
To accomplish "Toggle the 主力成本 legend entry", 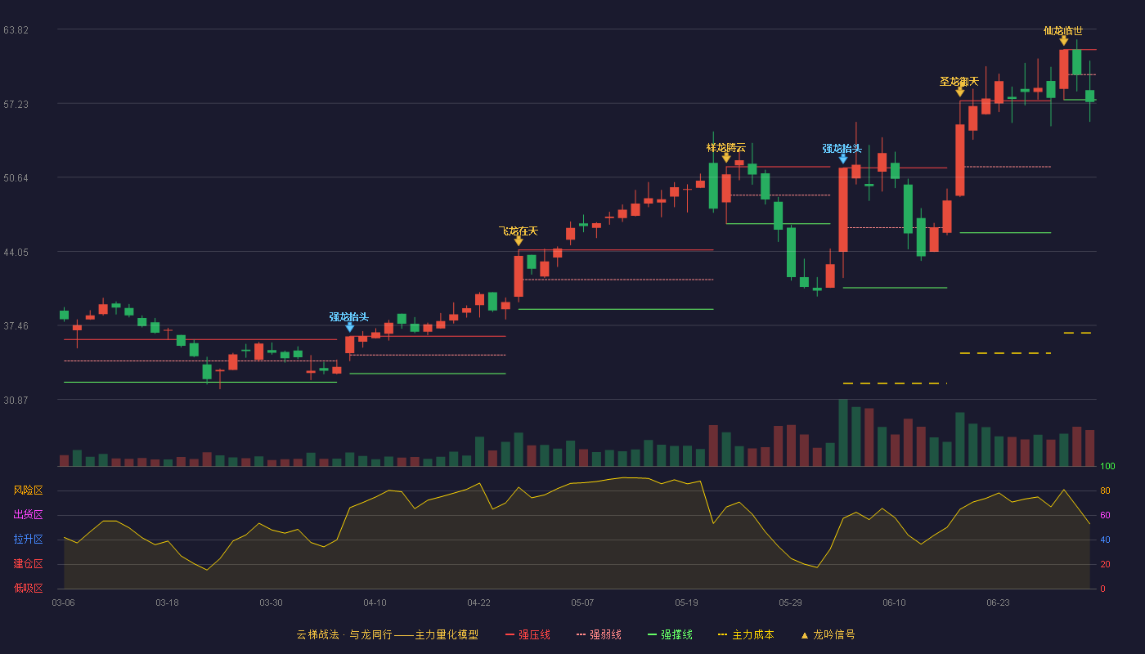I will 746,634.
